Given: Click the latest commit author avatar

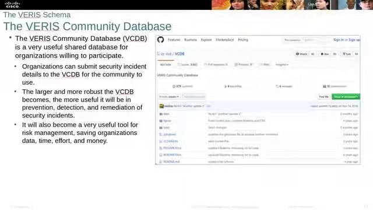Looking at the screenshot, I should tap(161, 106).
